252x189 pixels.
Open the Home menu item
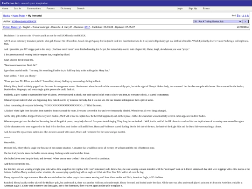tap(5, 8)
